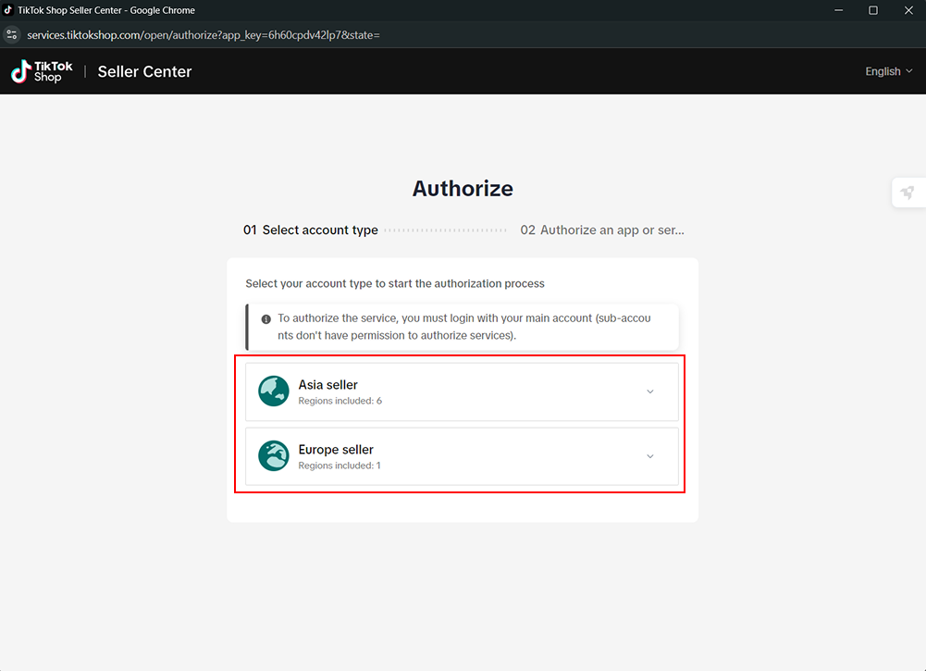Choose the Europe seller account label

click(336, 450)
